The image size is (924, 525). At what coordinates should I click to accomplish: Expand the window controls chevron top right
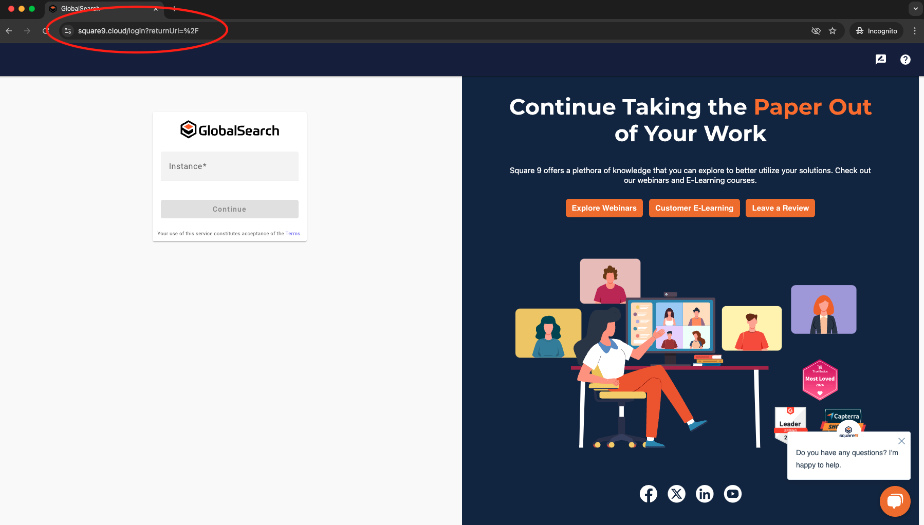pyautogui.click(x=915, y=9)
